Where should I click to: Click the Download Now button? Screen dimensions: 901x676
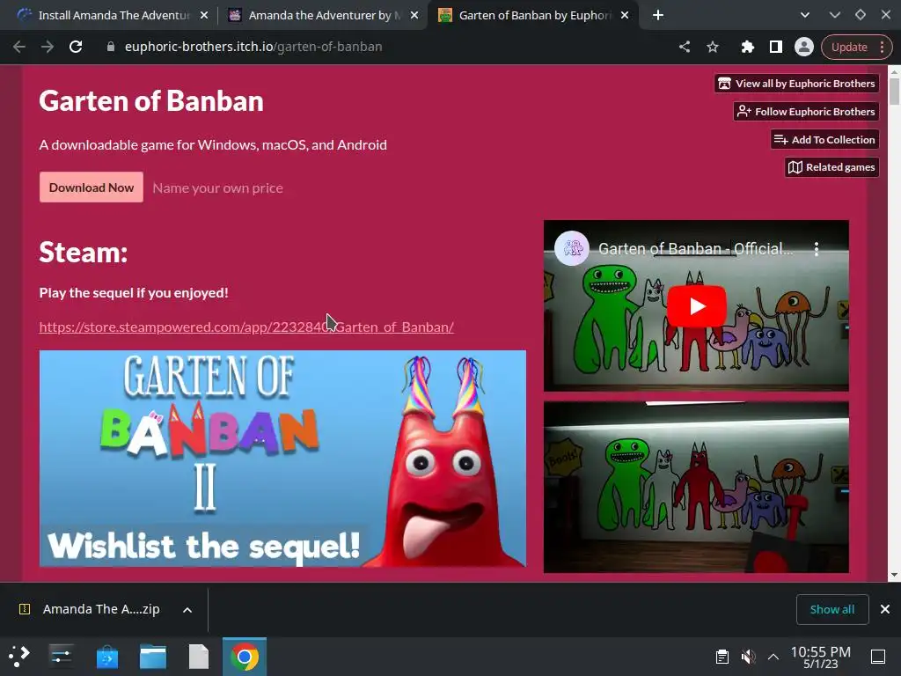point(92,187)
